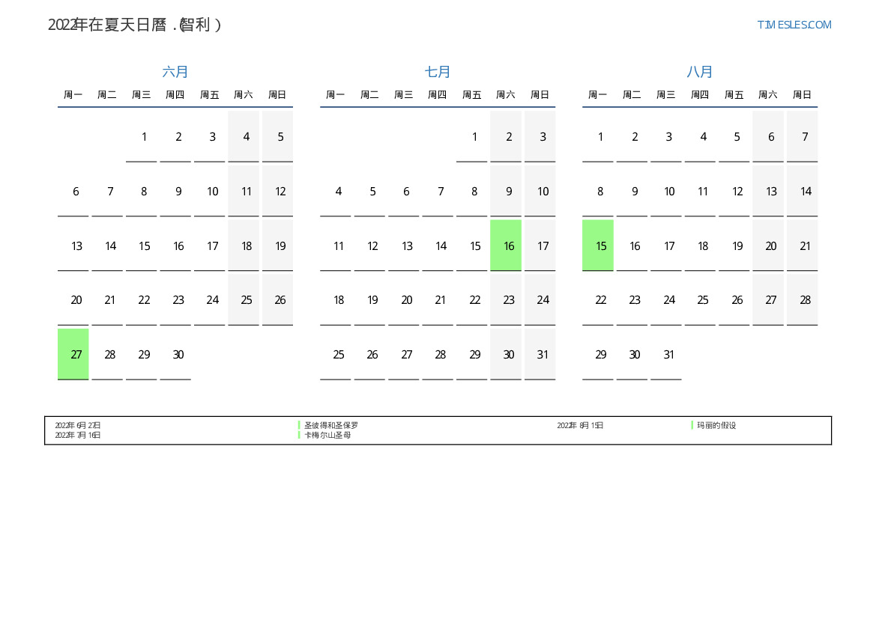Screen dimensions: 876x619
Task: Click the 七月 month heading
Action: pos(438,72)
